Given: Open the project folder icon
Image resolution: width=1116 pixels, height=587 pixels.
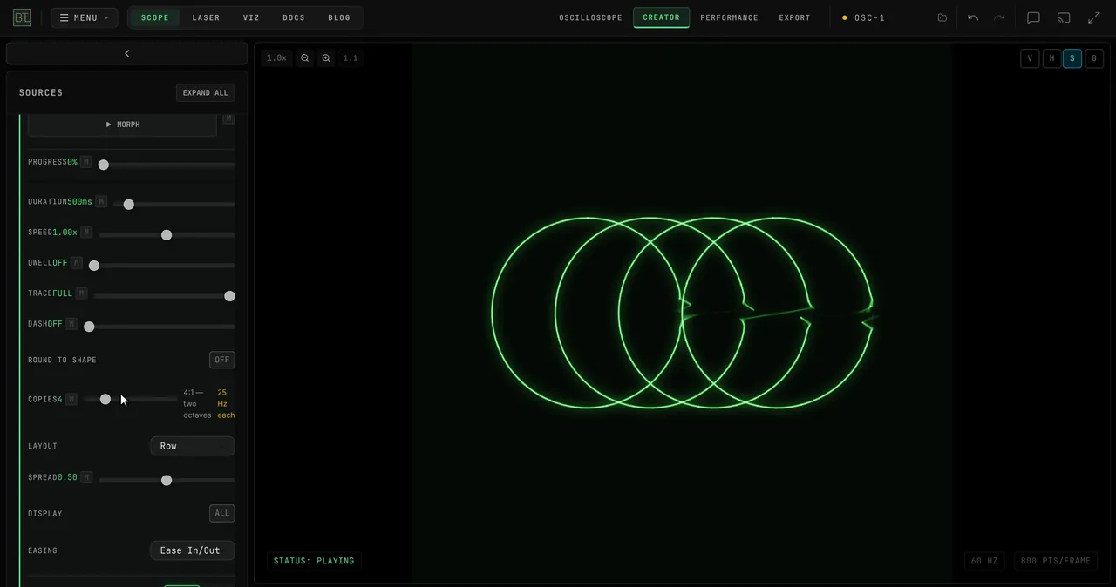Looking at the screenshot, I should point(942,17).
